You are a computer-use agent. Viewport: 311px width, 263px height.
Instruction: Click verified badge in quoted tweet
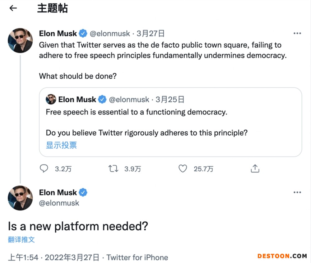pos(102,99)
